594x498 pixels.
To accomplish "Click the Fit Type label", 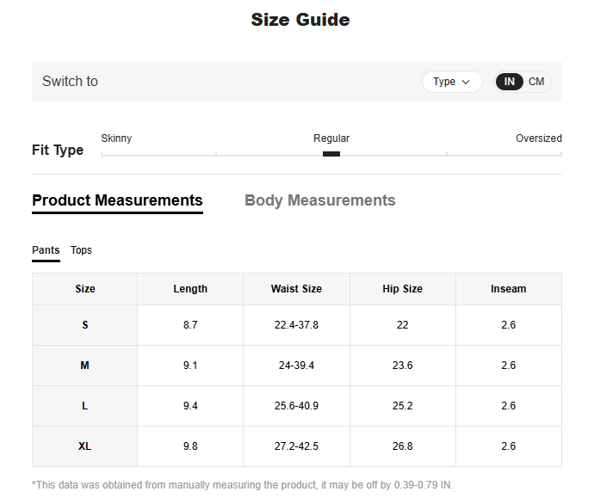I will [58, 151].
